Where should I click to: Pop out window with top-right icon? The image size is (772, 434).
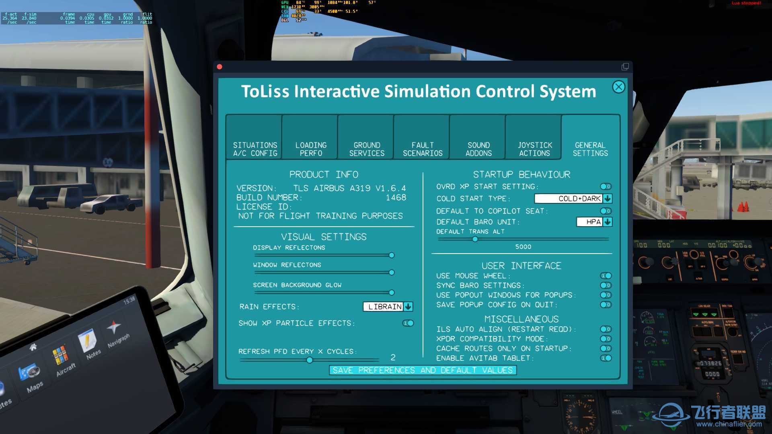click(x=625, y=67)
